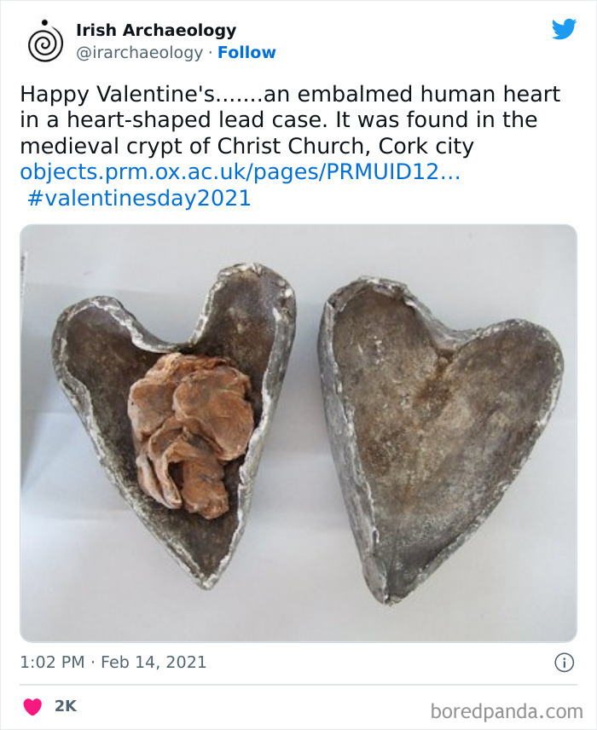Open the circled info icon
The width and height of the screenshot is (597, 730).
[563, 662]
